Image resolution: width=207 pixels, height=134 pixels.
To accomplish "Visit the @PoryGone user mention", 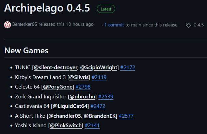I will [58, 87].
